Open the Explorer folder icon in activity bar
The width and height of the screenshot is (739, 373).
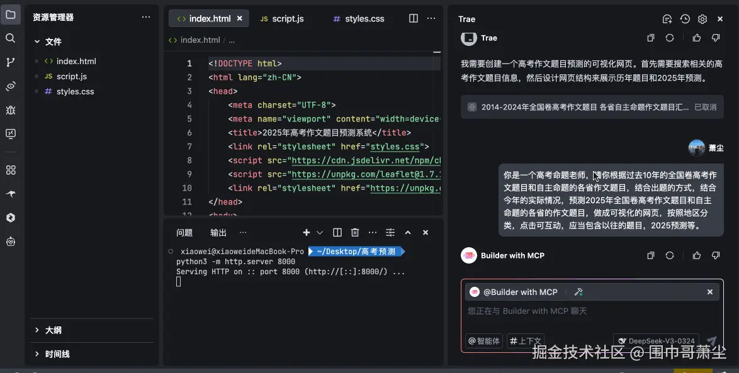(10, 14)
